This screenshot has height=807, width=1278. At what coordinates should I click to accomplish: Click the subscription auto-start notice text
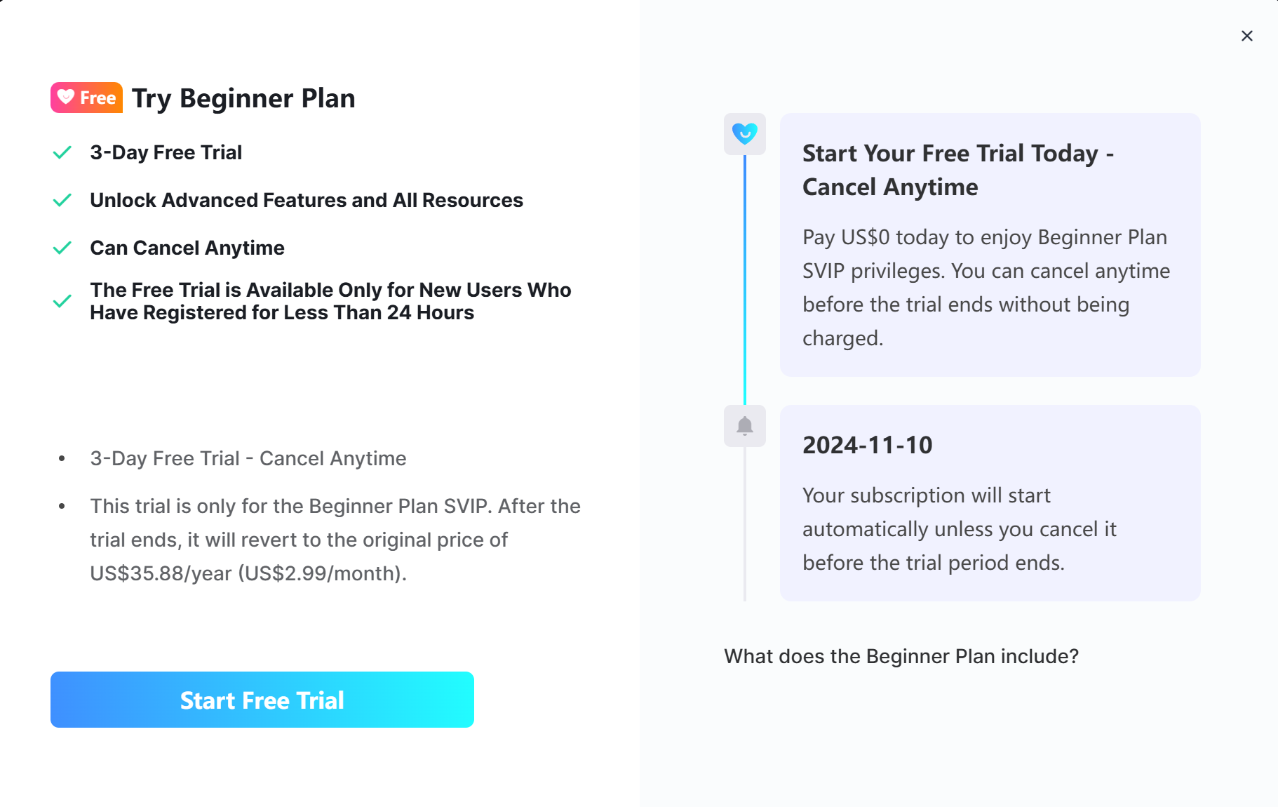(960, 529)
